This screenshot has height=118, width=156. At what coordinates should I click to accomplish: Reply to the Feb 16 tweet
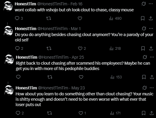[x=19, y=18]
